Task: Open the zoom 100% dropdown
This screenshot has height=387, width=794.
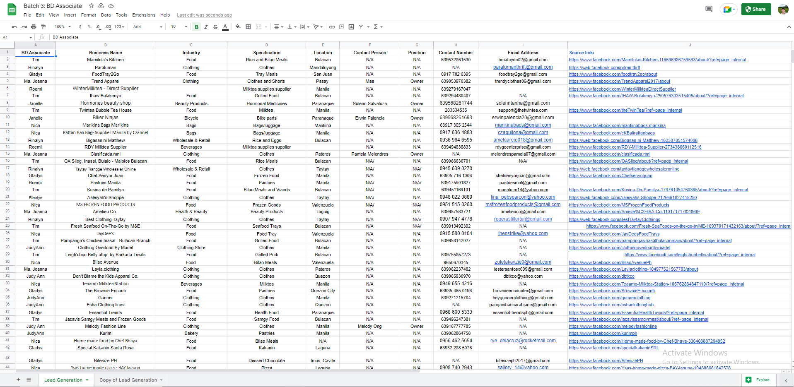Action: [63, 27]
